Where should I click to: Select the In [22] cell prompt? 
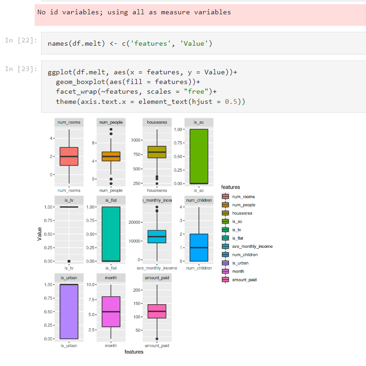[21, 40]
